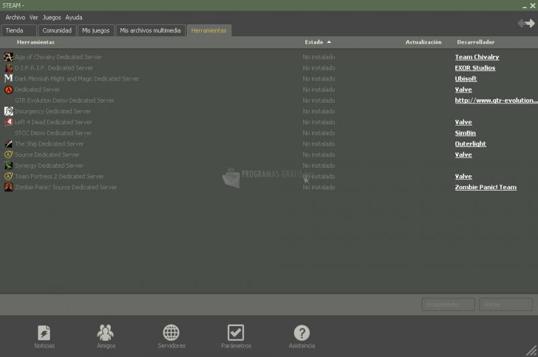Viewport: 538px width, 357px height.
Task: Click the Propiedades button
Action: (448, 304)
